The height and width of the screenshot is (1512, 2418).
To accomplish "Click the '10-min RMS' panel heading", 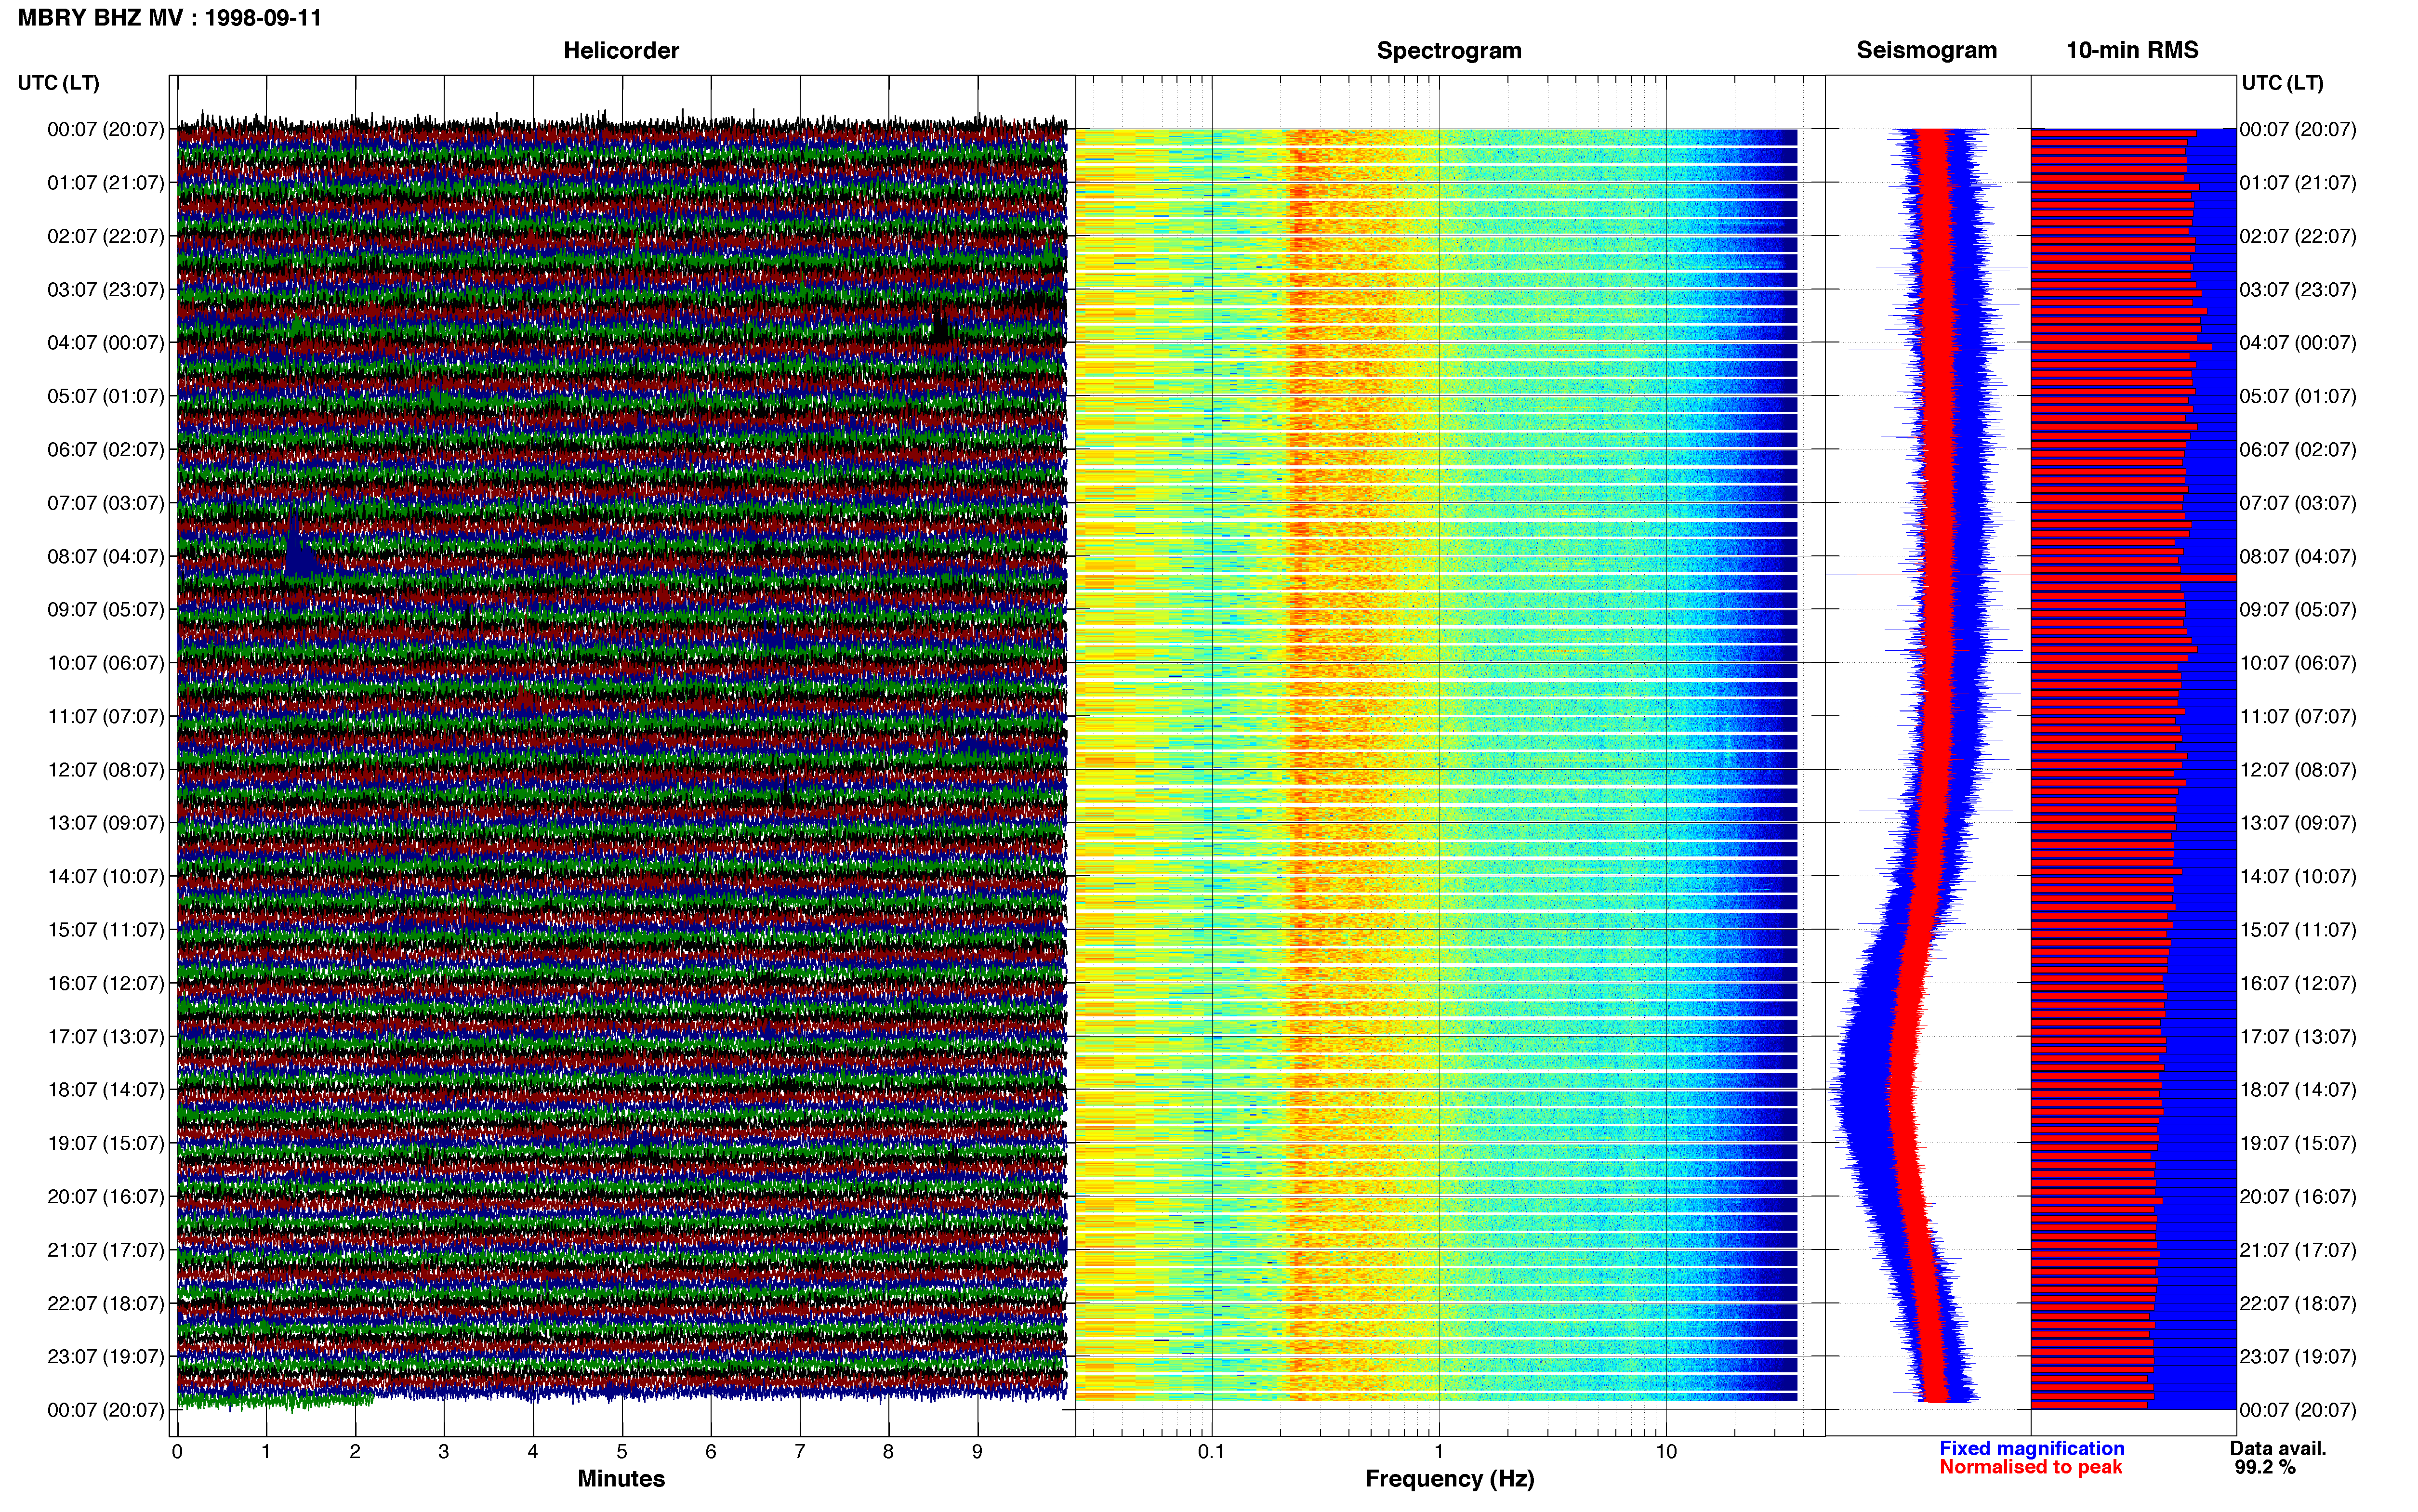I will [2132, 51].
